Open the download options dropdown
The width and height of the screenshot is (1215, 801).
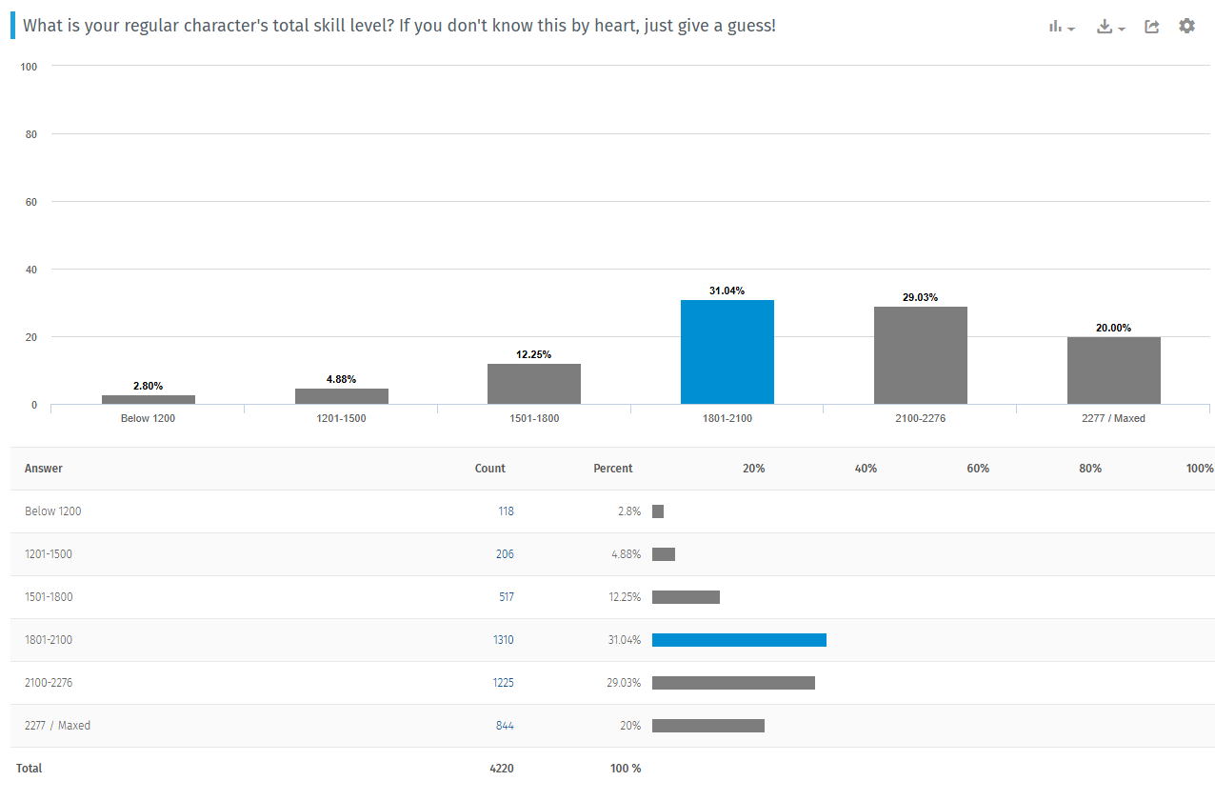click(1110, 27)
